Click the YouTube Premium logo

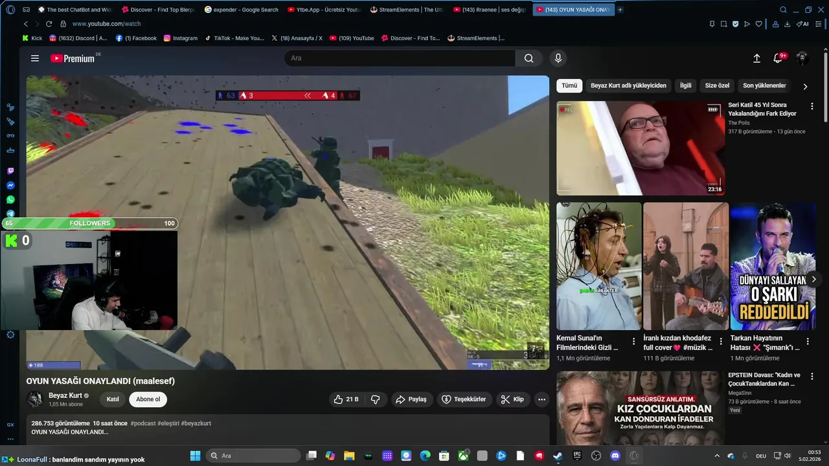click(x=73, y=58)
